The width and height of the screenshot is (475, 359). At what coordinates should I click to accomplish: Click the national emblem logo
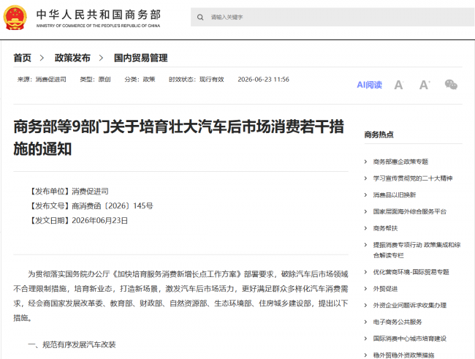coord(15,18)
